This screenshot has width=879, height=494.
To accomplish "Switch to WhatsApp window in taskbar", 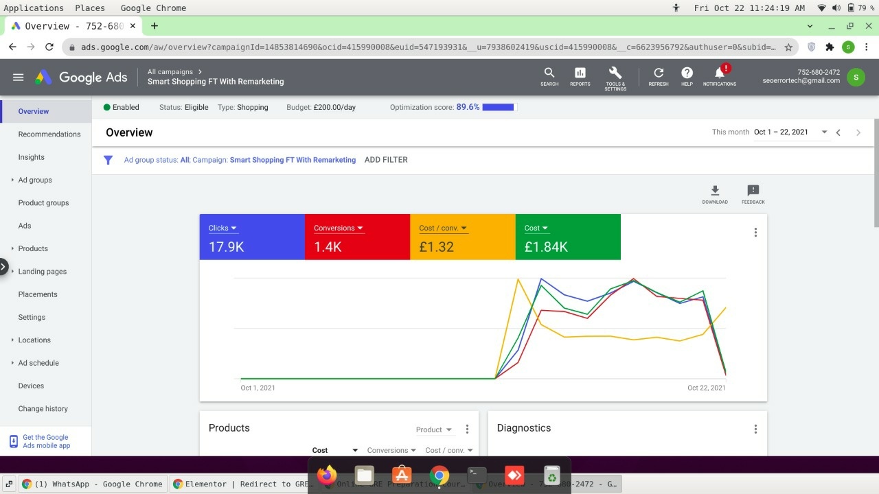I will (92, 484).
